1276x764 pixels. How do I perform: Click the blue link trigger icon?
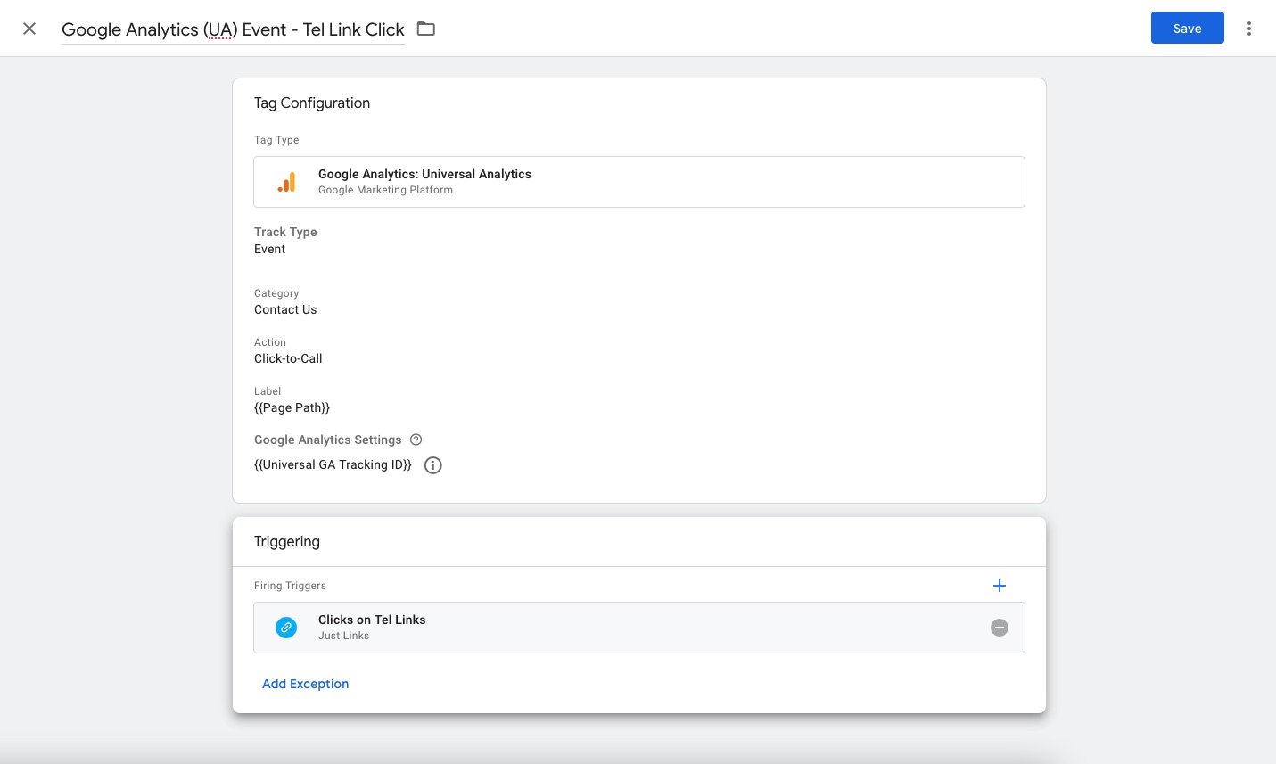[x=286, y=628]
